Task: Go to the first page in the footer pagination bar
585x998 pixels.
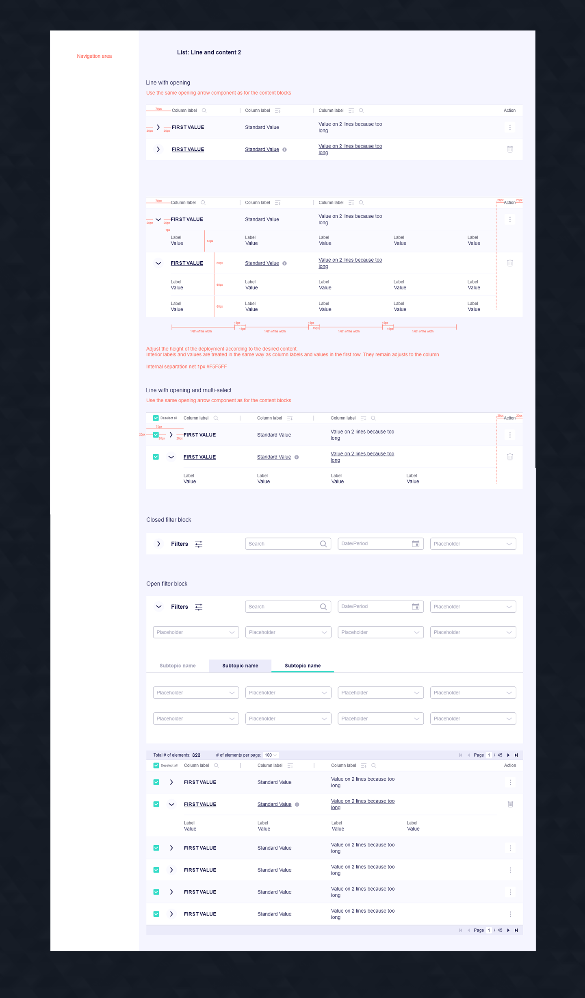Action: tap(460, 930)
